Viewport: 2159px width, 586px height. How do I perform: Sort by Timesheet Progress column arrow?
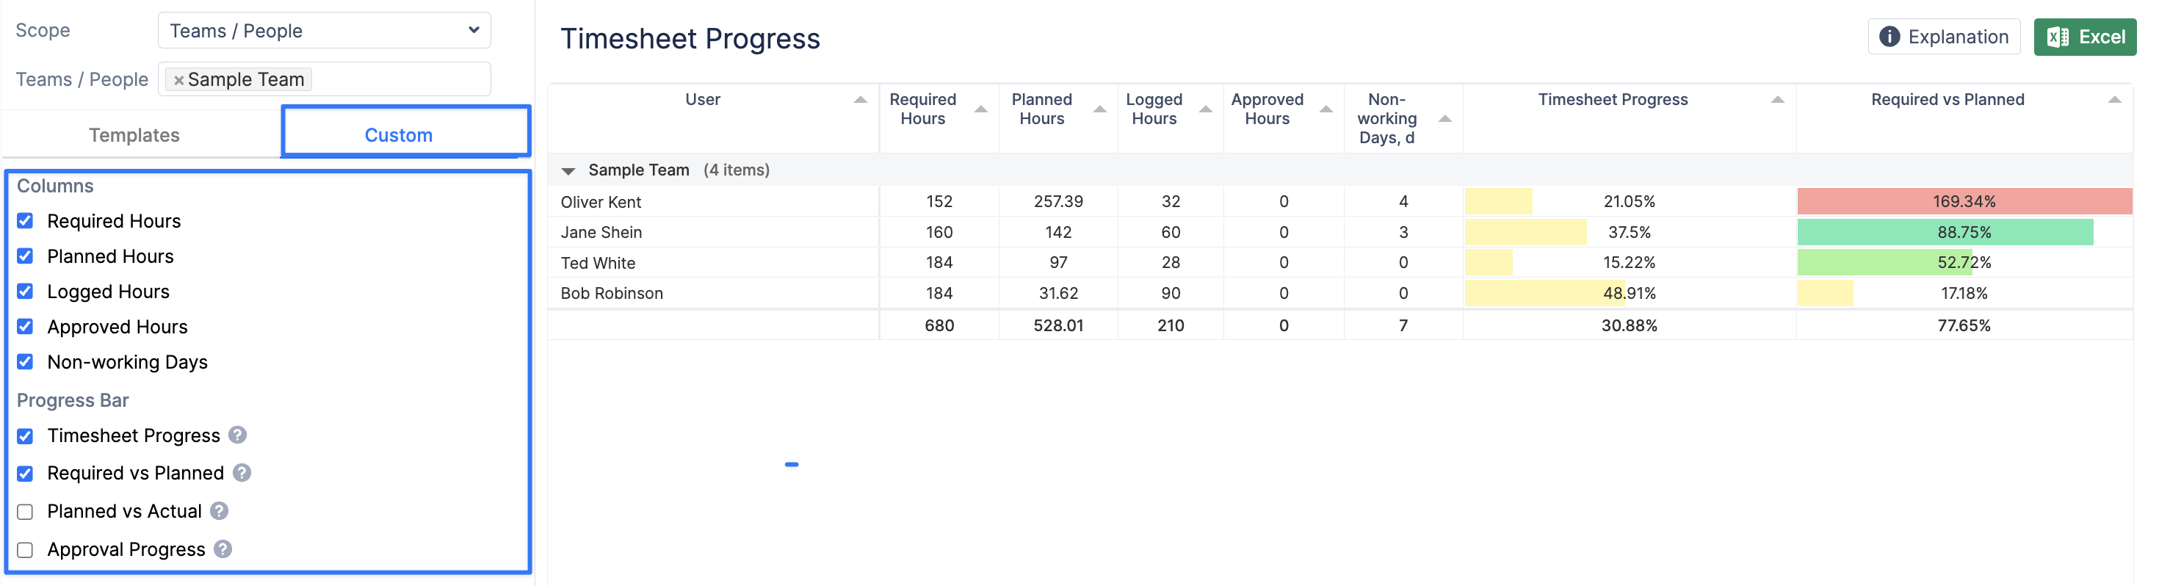(x=1777, y=100)
